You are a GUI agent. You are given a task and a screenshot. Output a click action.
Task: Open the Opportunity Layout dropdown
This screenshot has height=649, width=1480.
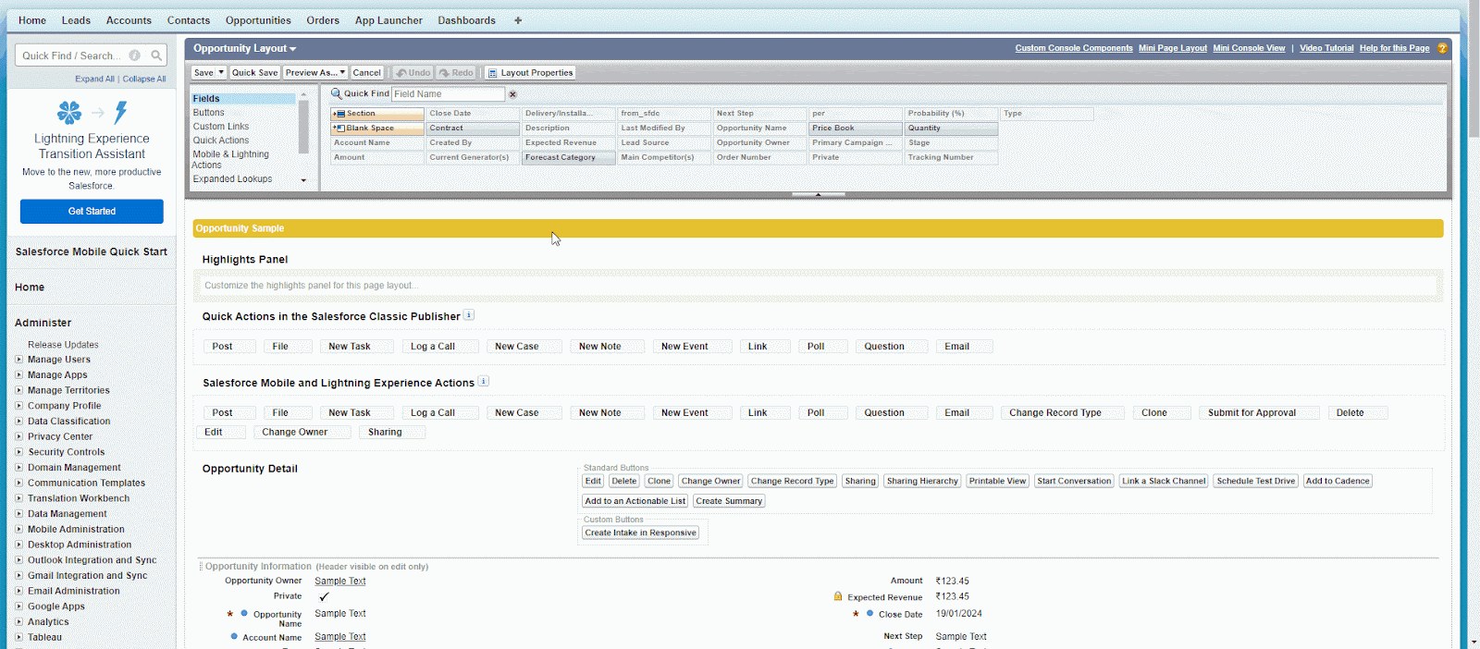click(x=244, y=48)
